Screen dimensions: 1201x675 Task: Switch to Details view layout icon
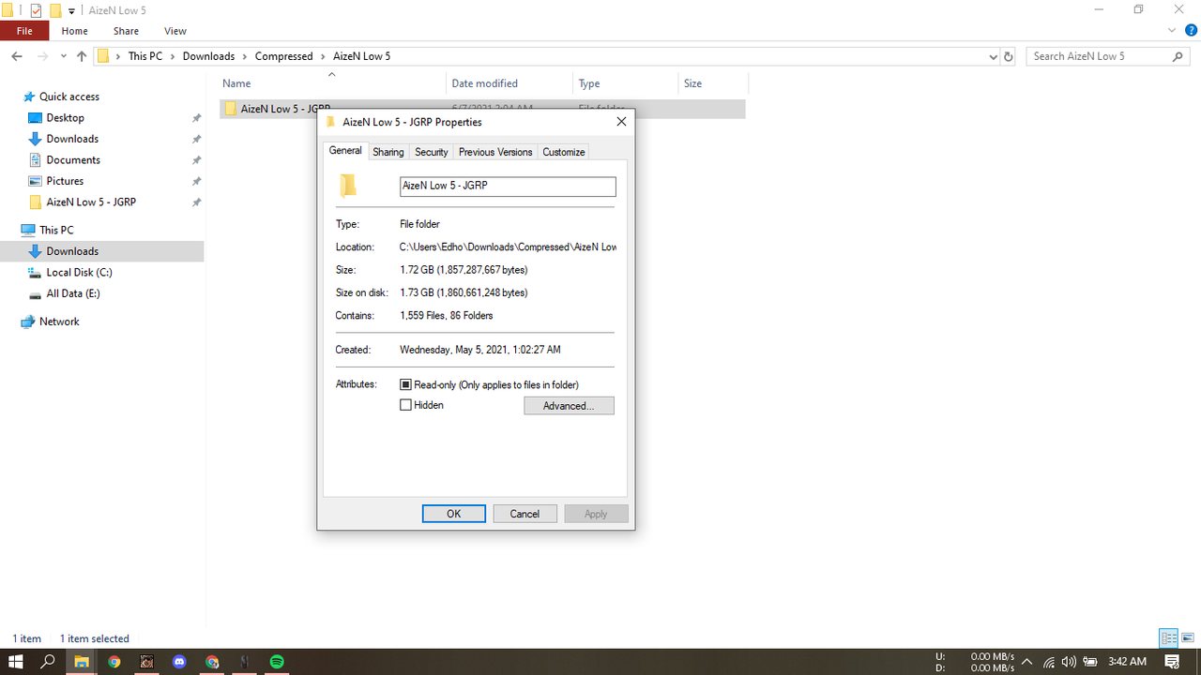pos(1169,638)
